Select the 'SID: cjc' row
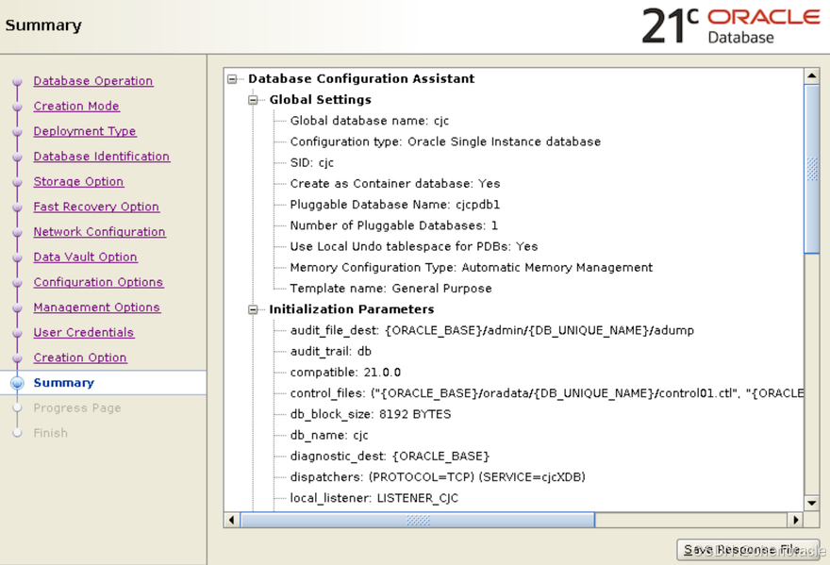The width and height of the screenshot is (830, 565). coord(312,162)
